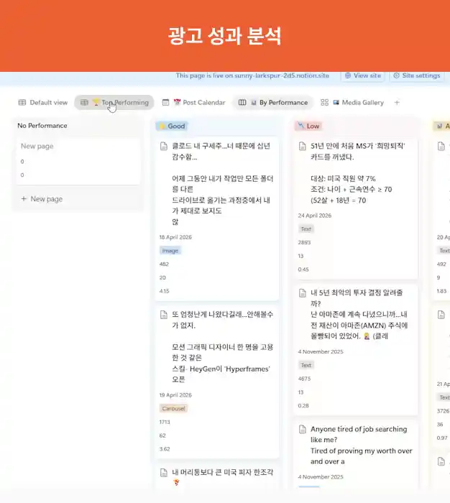The height and width of the screenshot is (503, 450).
Task: Open the MS 51년 card in Low
Action: coord(356,208)
